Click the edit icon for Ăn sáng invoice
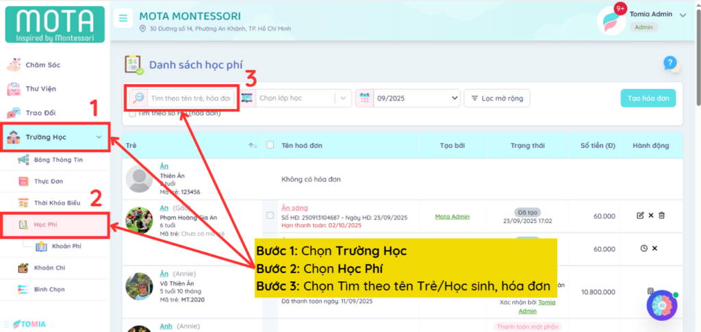Viewport: 701px width, 332px height. point(640,216)
